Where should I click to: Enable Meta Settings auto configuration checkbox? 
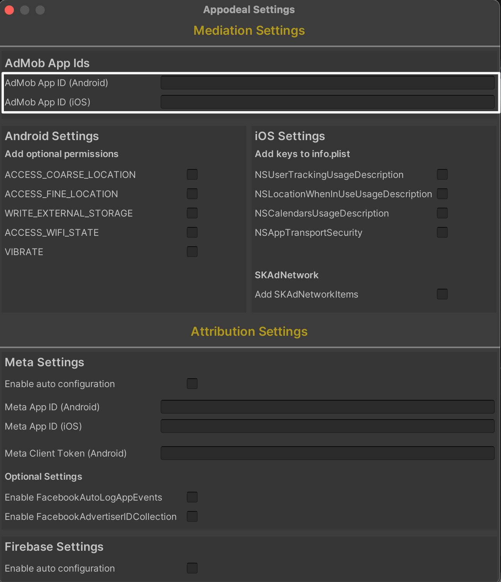[x=192, y=384]
